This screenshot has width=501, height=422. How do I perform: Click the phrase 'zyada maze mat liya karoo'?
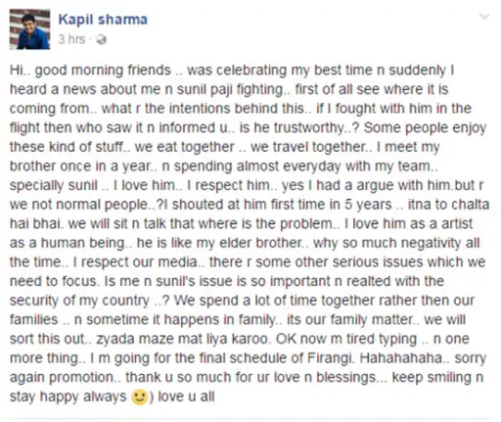tap(183, 339)
